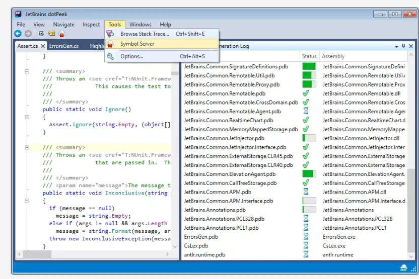The image size is (419, 279).
Task: Click the hourglass for JetBrains.Common.Remotable.Agent.pdb
Action: pyautogui.click(x=306, y=111)
